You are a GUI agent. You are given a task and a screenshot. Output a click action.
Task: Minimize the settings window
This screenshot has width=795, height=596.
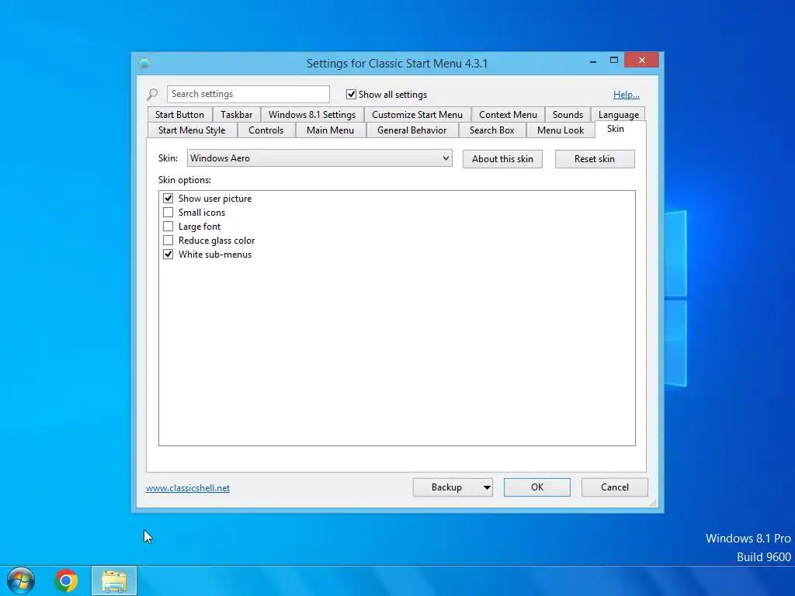point(592,61)
